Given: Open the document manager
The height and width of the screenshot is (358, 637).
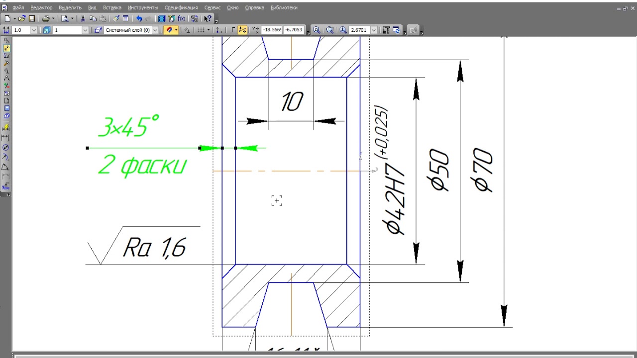Looking at the screenshot, I should tap(161, 18).
